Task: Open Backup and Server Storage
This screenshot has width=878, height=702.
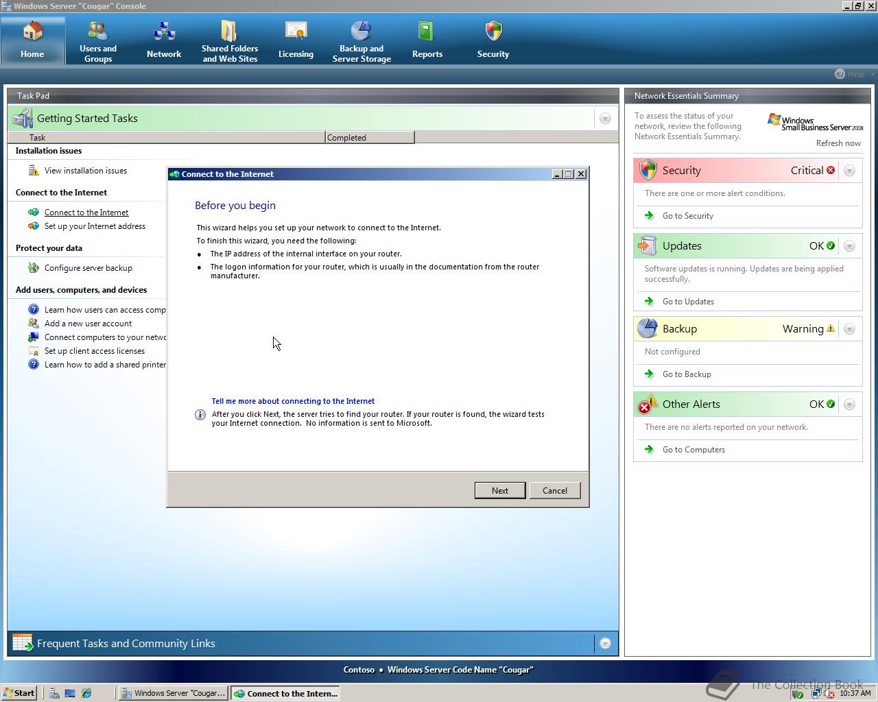Action: (361, 40)
